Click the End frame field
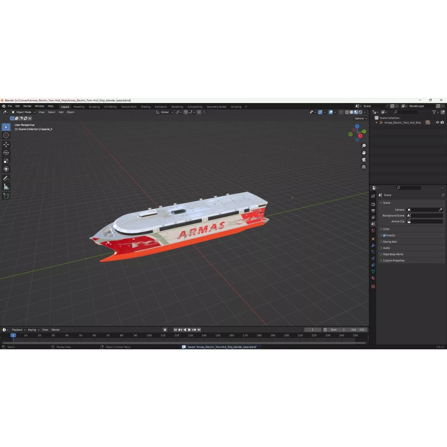 click(358, 330)
